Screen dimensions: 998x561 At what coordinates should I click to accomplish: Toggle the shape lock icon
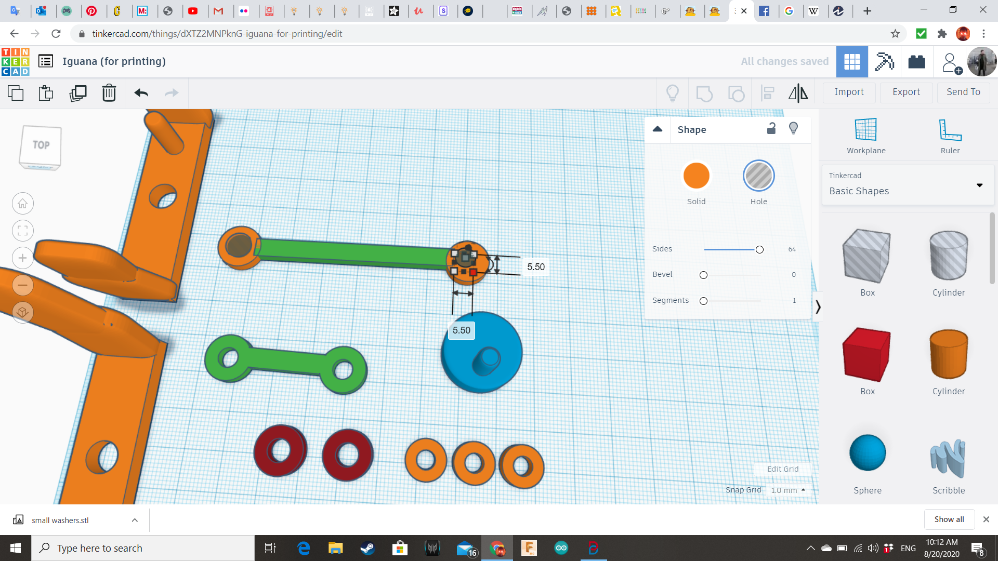[x=771, y=129]
